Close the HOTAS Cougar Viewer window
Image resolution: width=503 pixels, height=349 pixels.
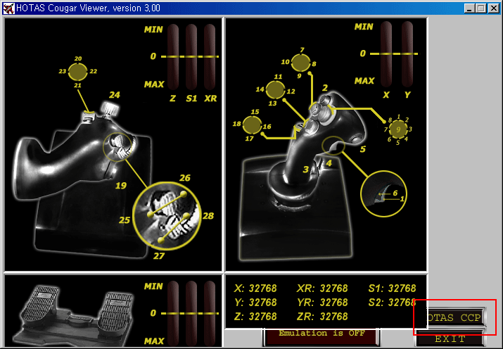[x=494, y=8]
